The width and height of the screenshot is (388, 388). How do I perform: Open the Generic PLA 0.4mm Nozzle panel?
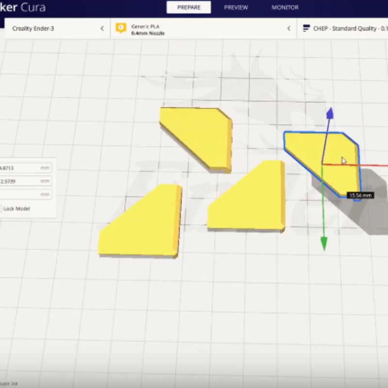coord(203,29)
